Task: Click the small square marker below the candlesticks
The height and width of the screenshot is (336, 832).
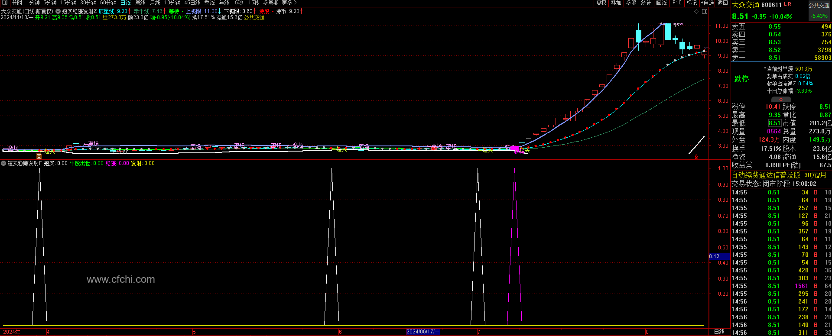Action: pos(39,156)
